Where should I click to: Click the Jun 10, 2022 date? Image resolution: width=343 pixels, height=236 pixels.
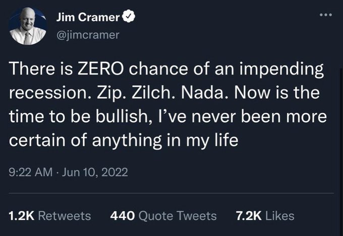(95, 172)
